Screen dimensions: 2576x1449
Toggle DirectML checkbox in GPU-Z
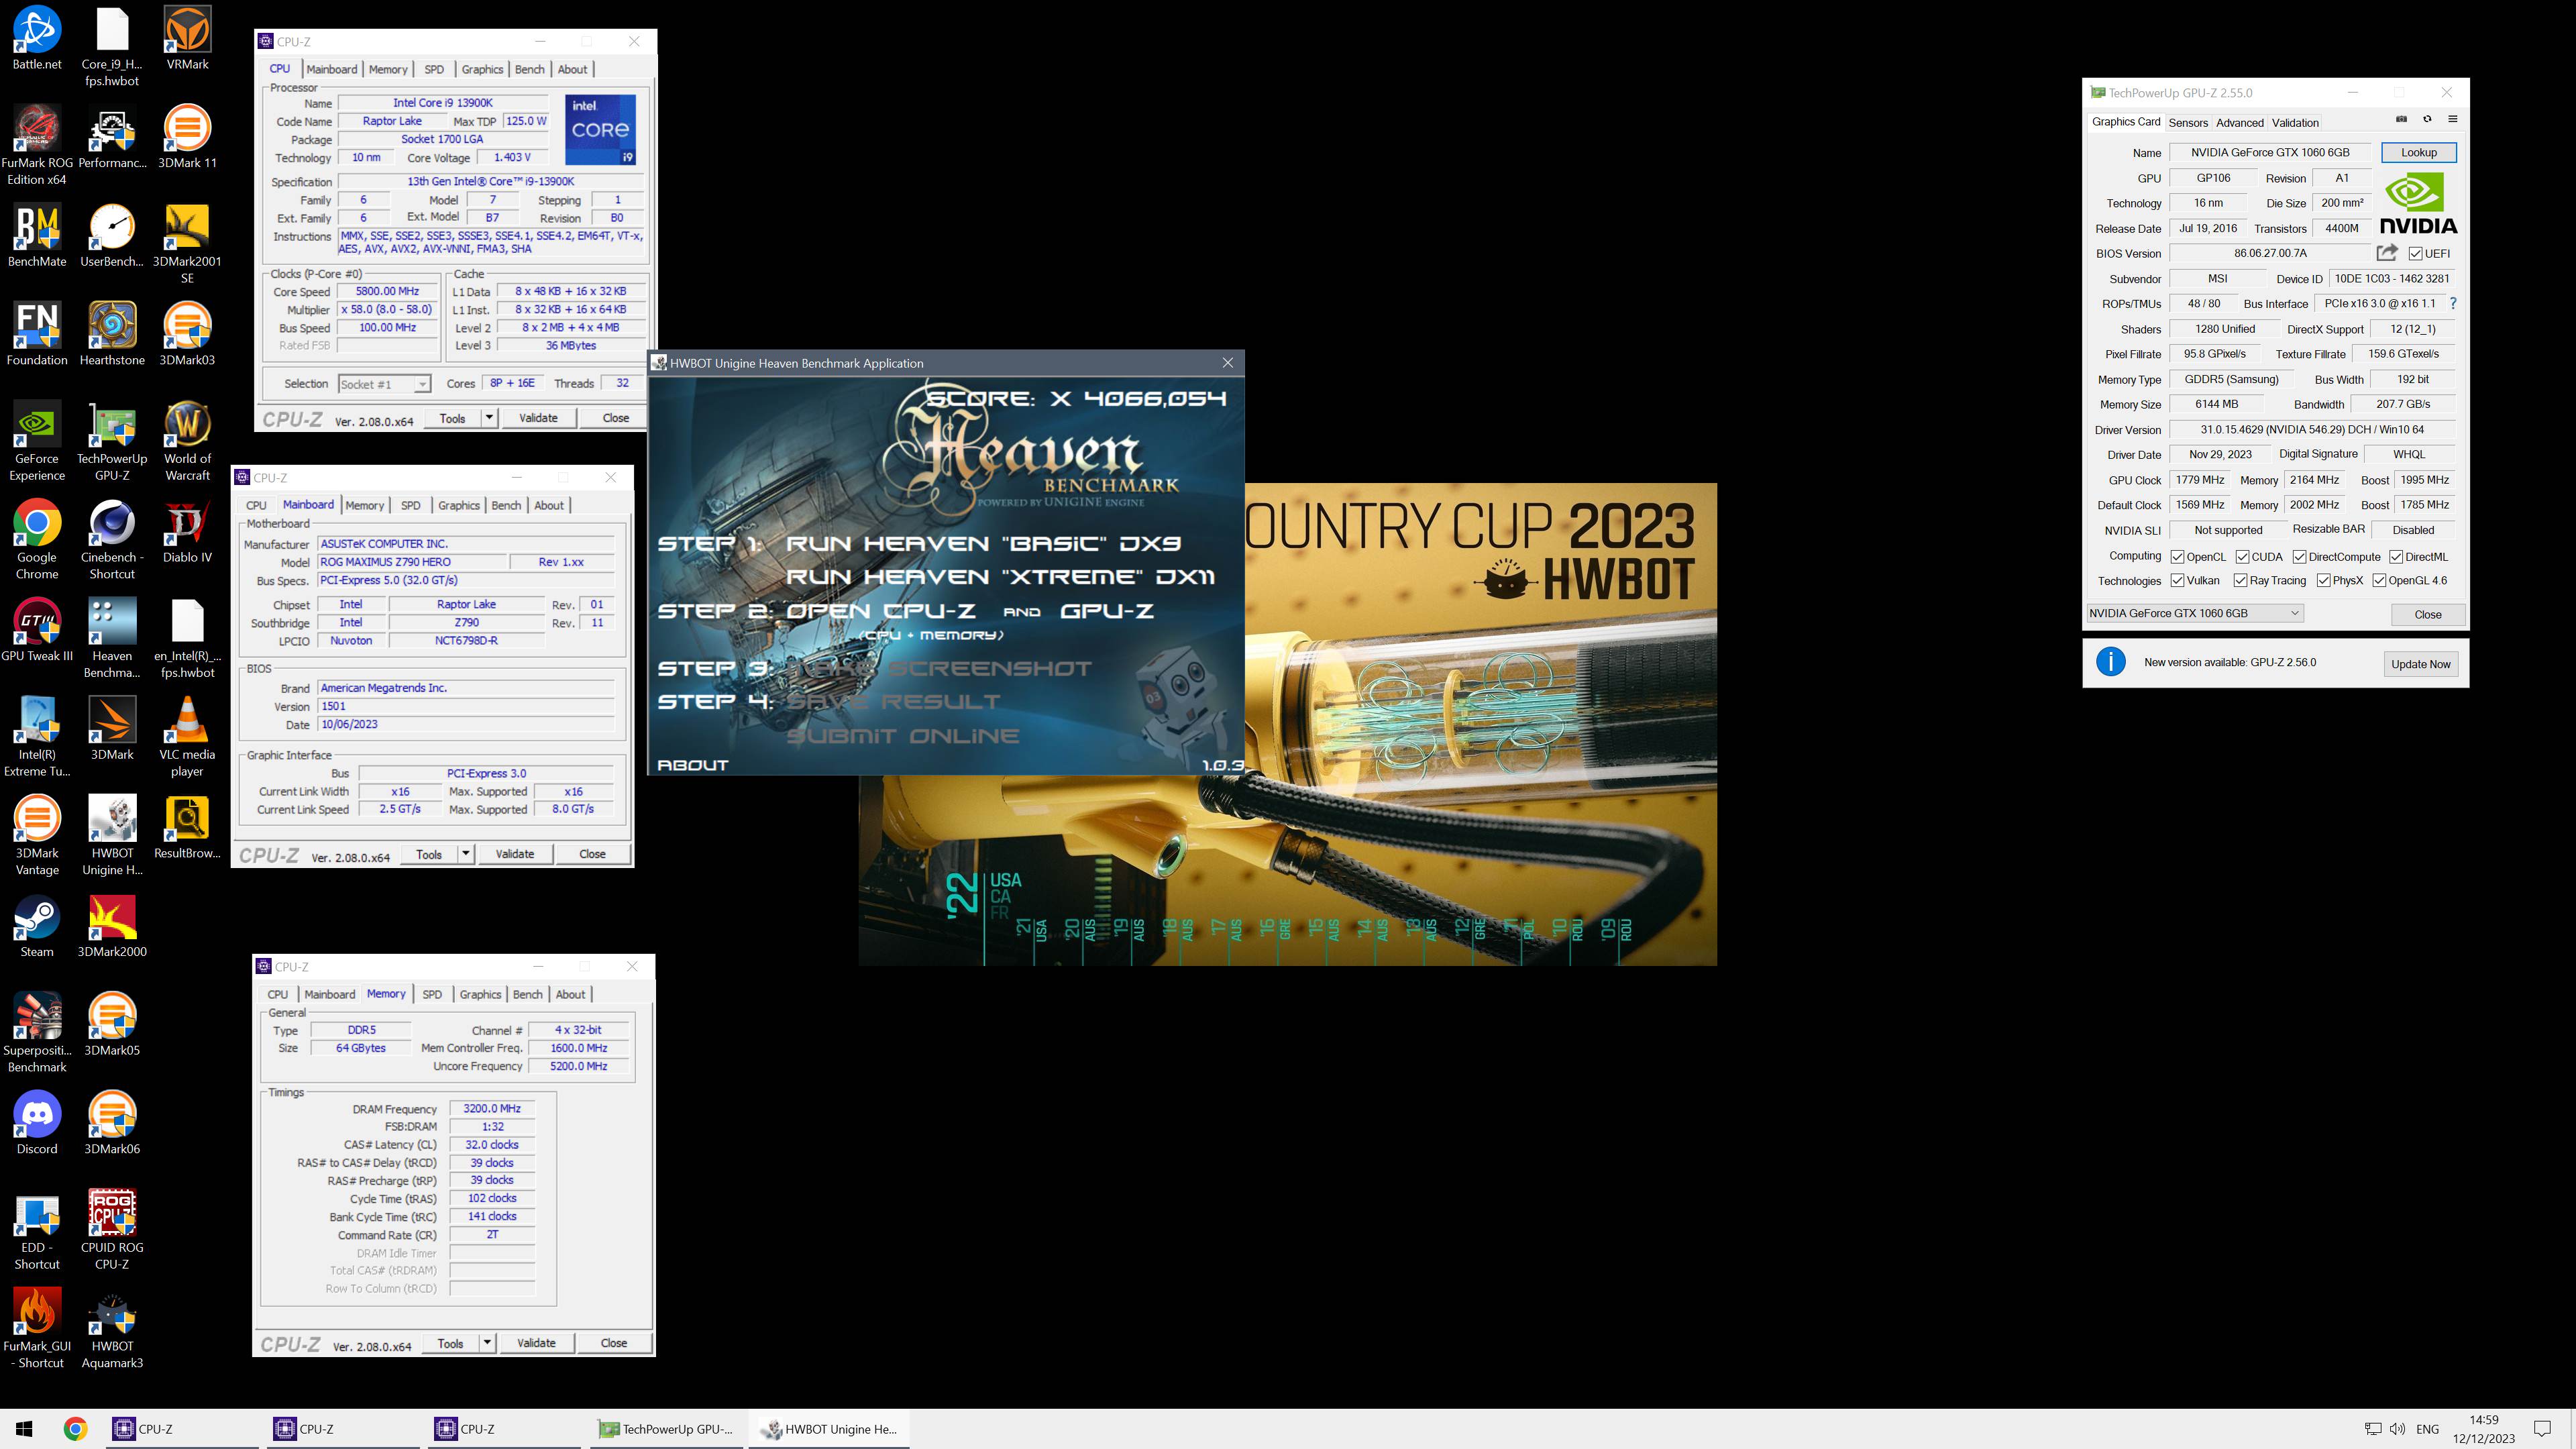tap(2396, 557)
